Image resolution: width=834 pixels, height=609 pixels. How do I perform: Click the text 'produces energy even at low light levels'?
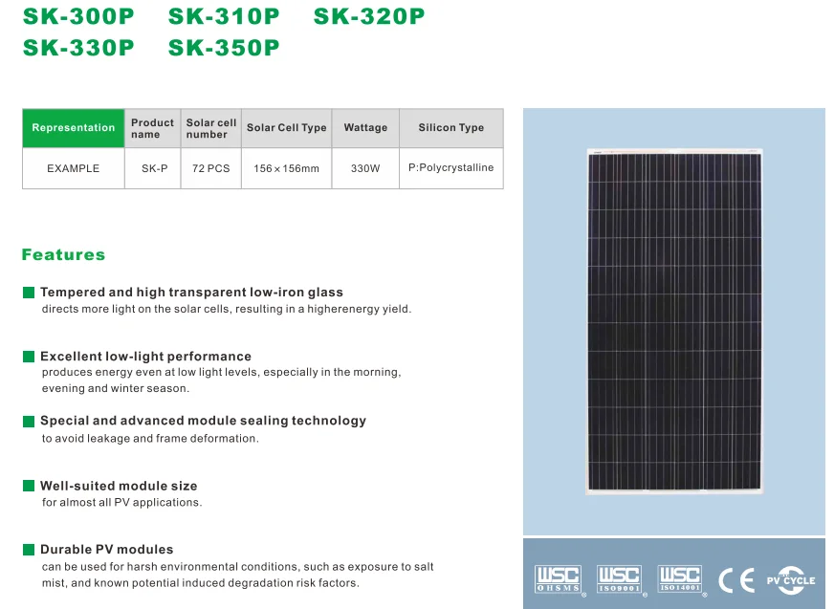(x=150, y=372)
